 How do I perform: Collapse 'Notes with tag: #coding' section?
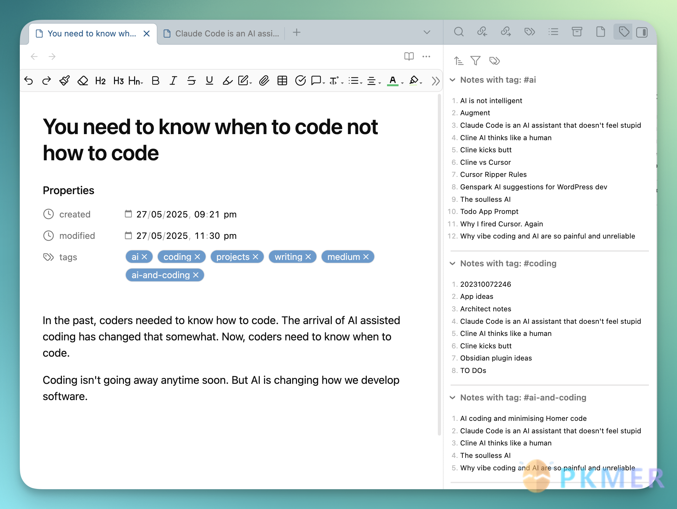[x=453, y=263]
